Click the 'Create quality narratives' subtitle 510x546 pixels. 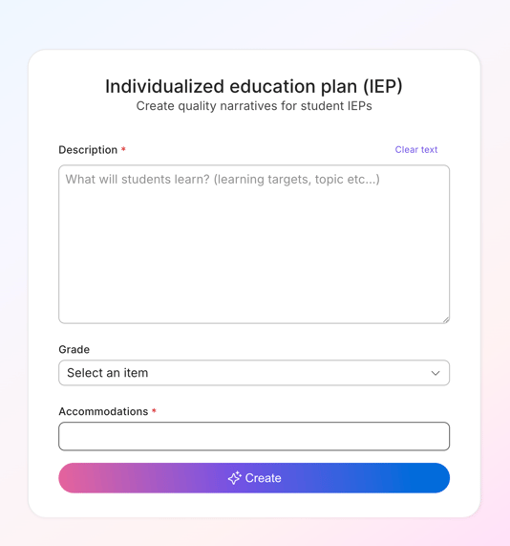click(x=254, y=106)
